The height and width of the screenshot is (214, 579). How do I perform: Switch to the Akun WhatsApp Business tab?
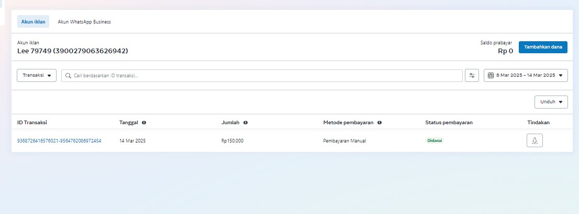click(x=84, y=22)
